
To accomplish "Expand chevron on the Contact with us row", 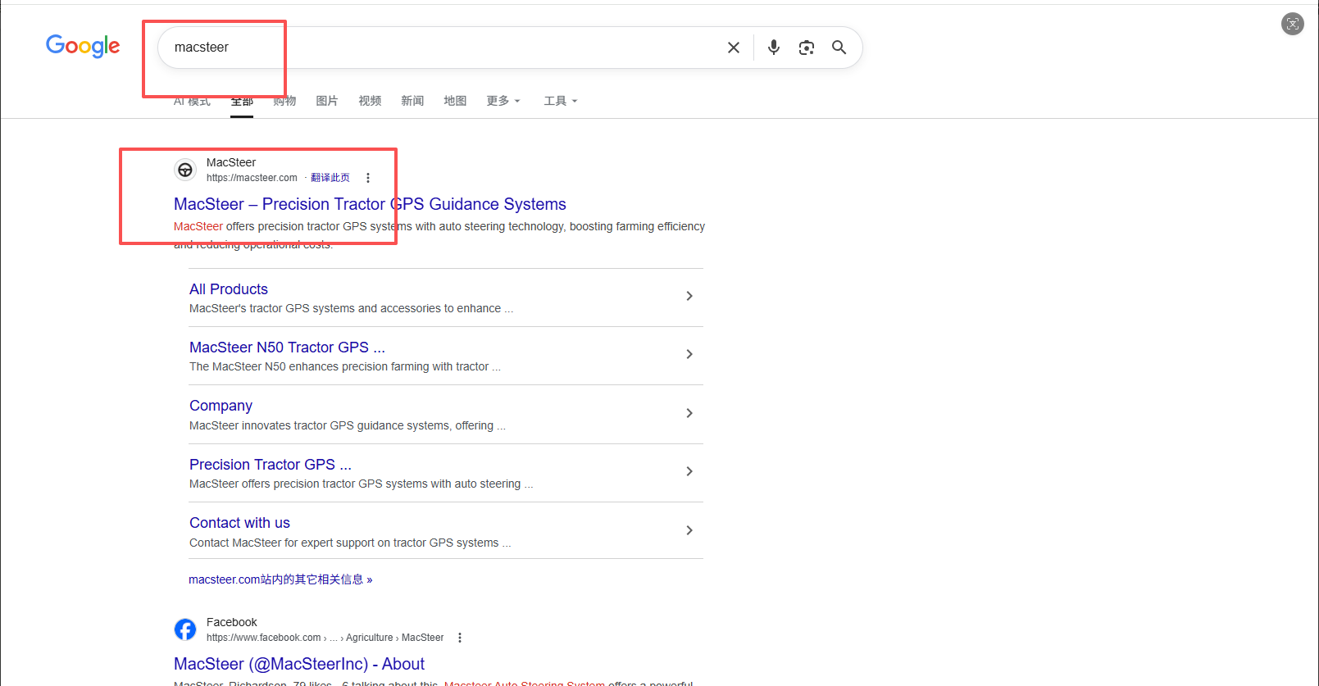I will tap(689, 530).
